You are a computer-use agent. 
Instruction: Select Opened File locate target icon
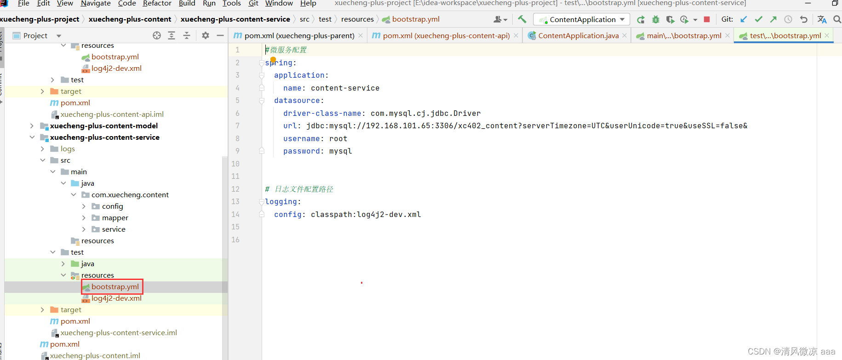click(x=157, y=35)
